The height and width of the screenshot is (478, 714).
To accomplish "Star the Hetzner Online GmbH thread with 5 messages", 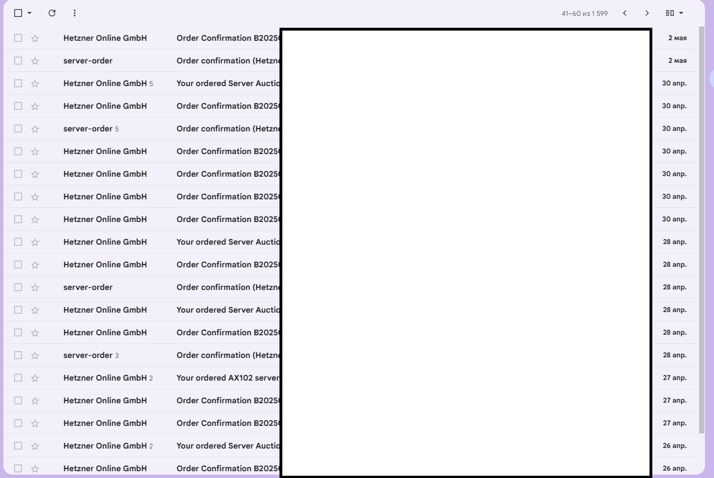I will coord(35,83).
